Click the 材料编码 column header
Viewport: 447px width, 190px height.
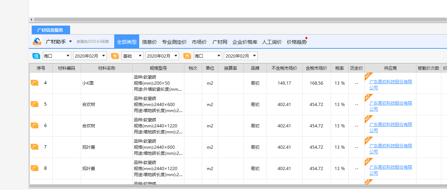click(x=67, y=68)
